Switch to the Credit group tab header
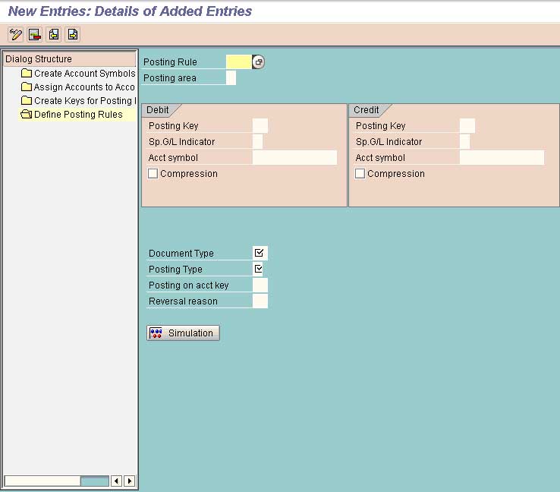Viewport: 560px width, 492px height. [367, 110]
